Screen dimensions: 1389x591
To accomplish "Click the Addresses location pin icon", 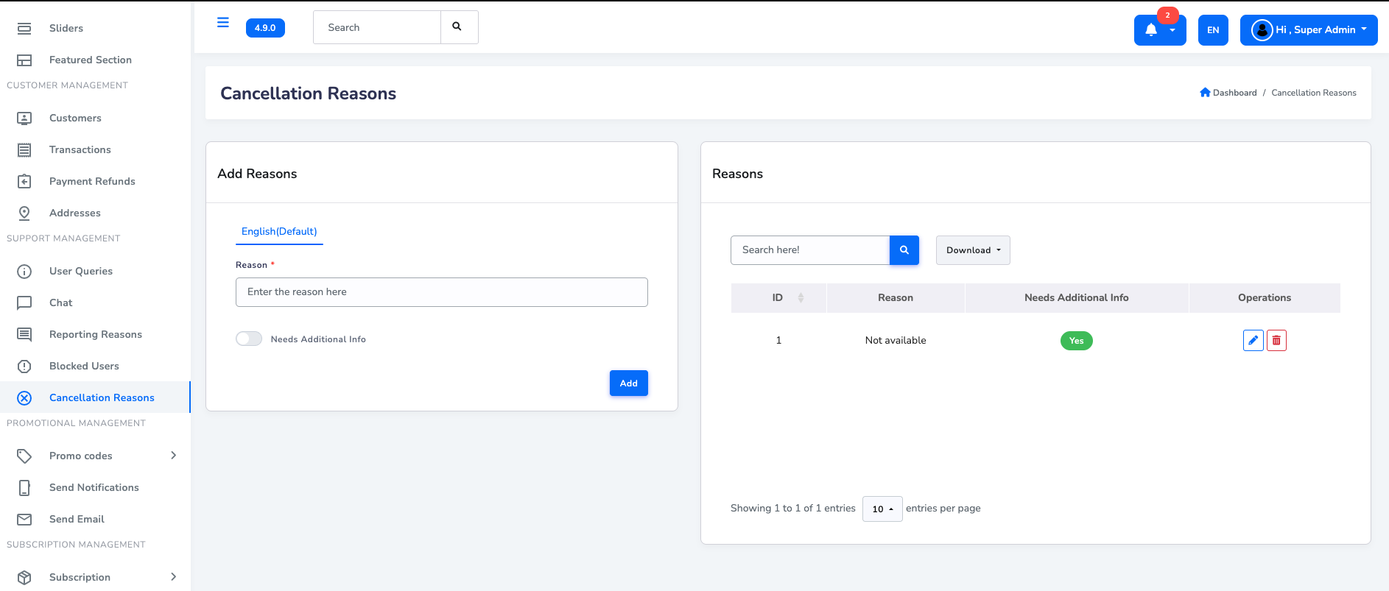I will 24,213.
